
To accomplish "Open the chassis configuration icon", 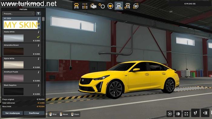I will 85,6.
